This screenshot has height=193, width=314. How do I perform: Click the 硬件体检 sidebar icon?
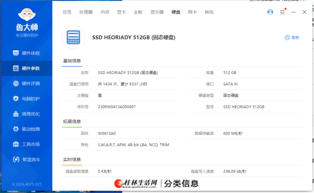[x=16, y=53]
